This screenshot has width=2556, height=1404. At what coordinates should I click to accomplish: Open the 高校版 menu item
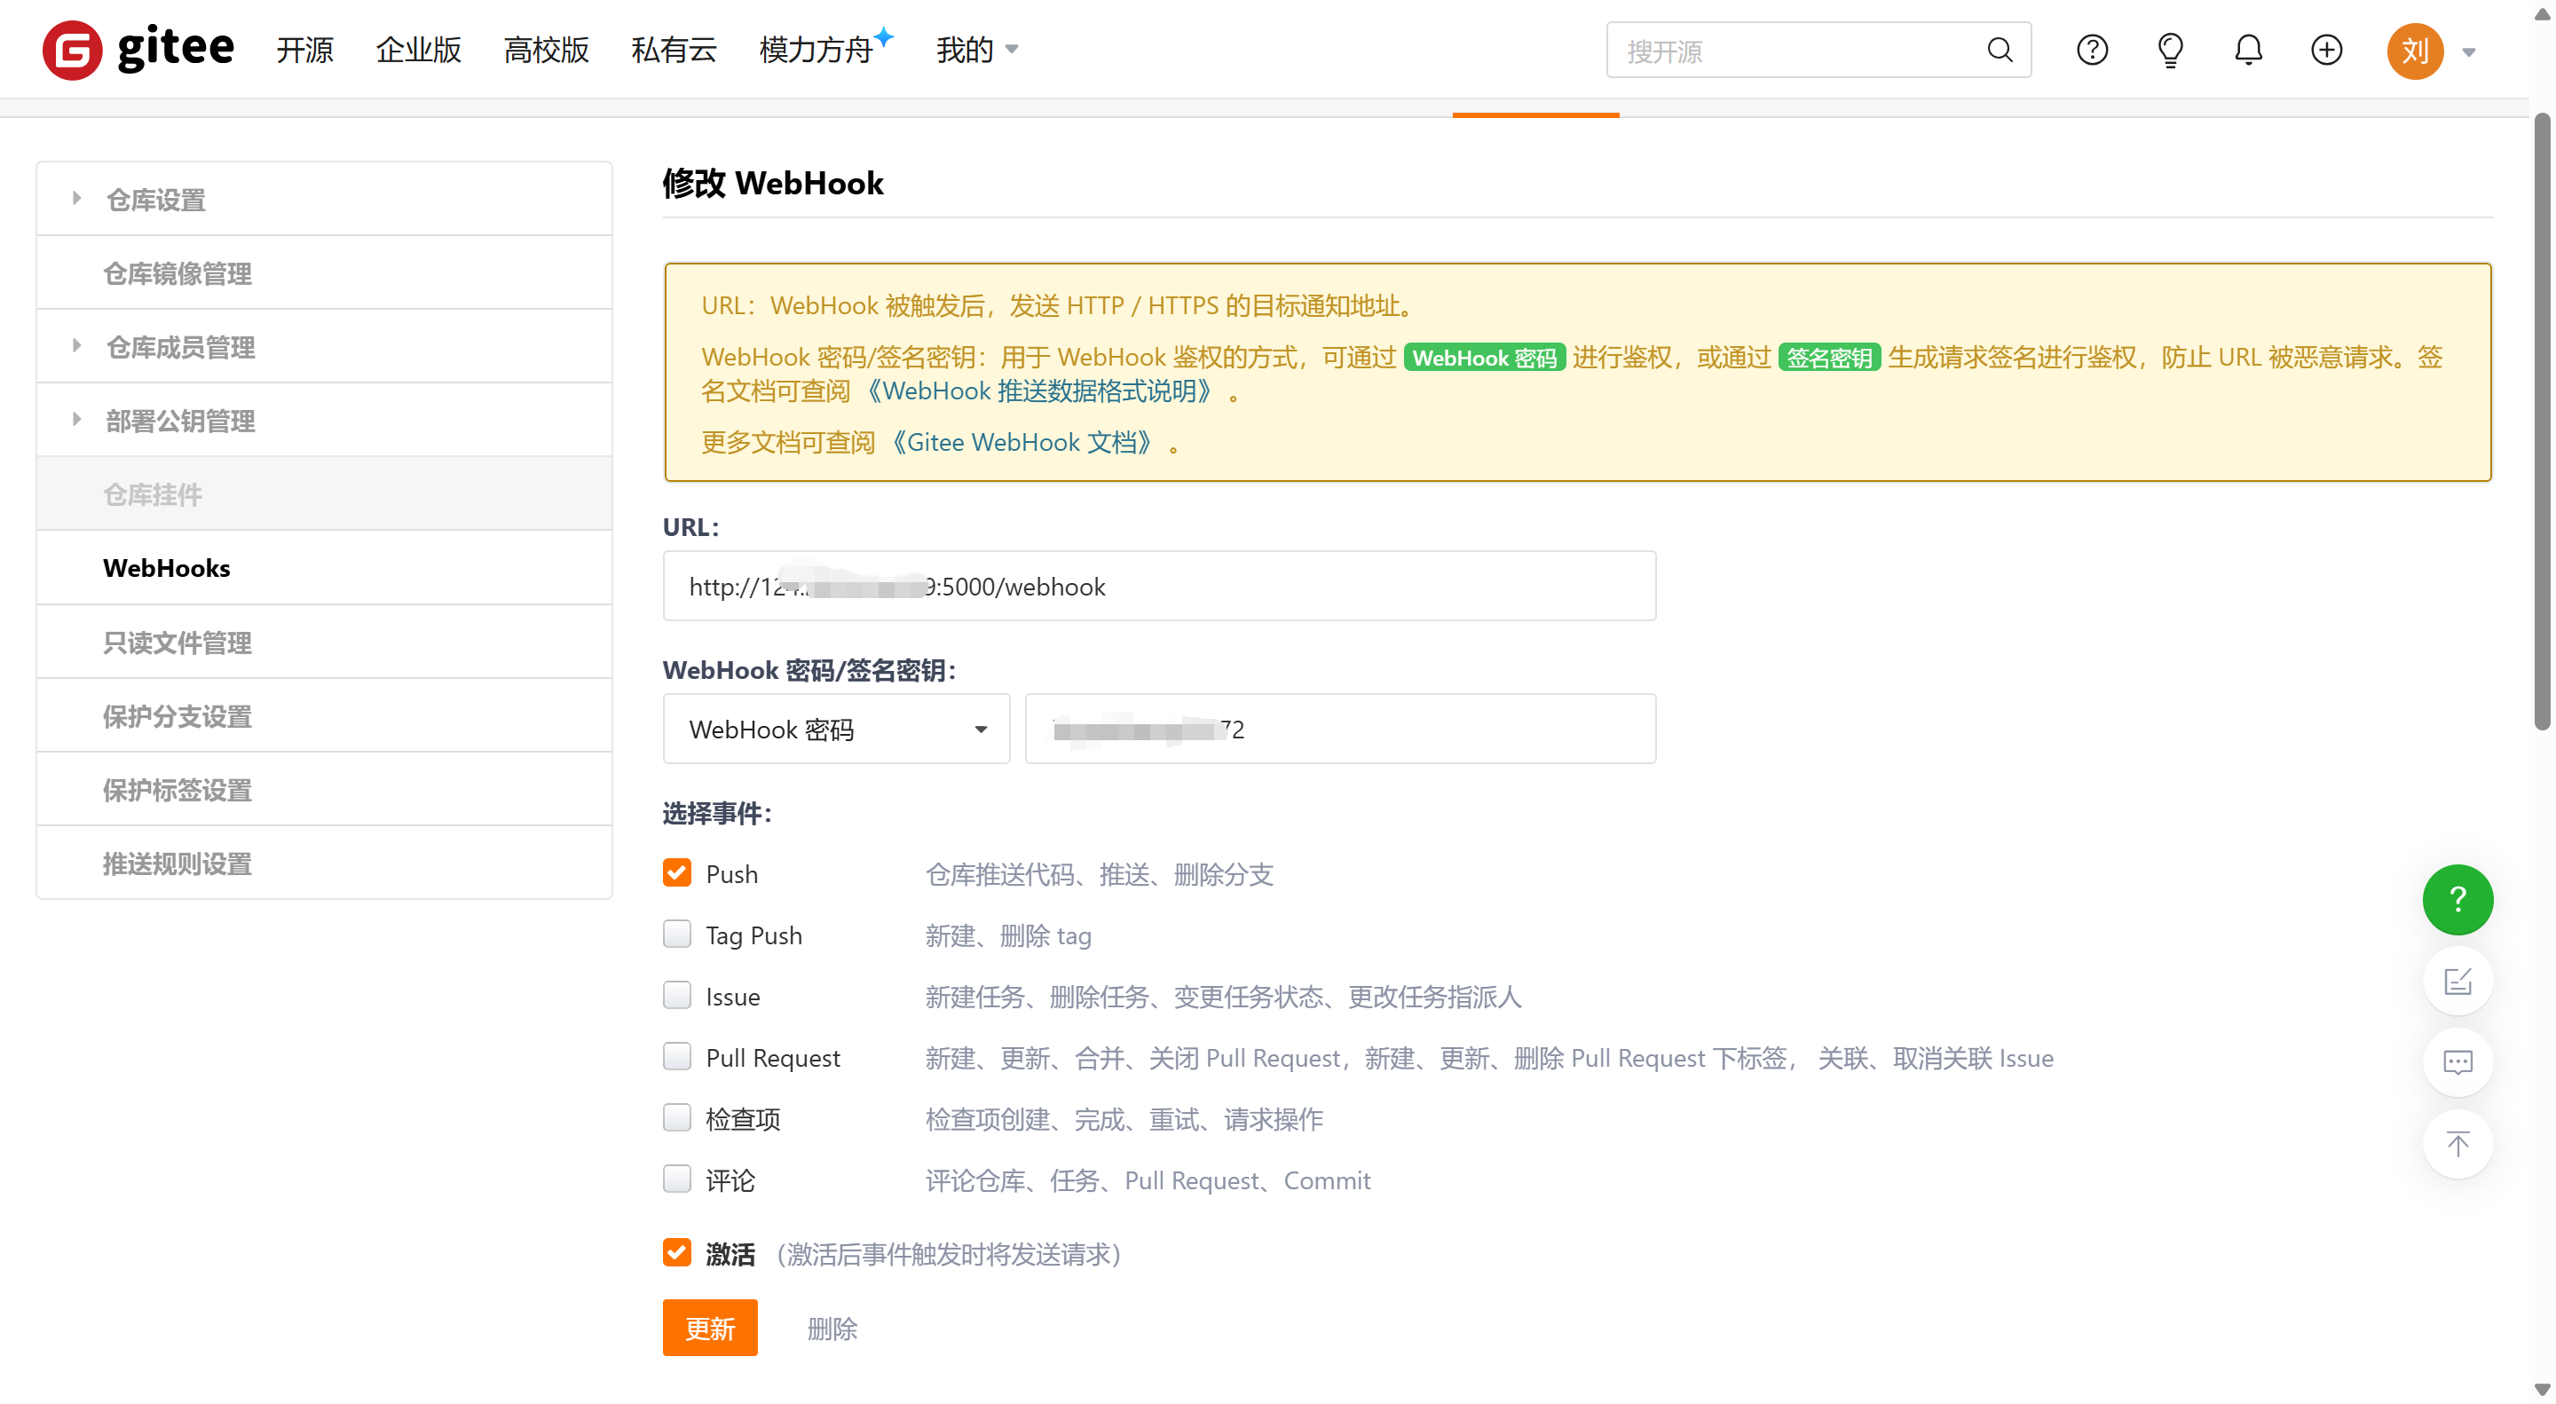click(546, 50)
